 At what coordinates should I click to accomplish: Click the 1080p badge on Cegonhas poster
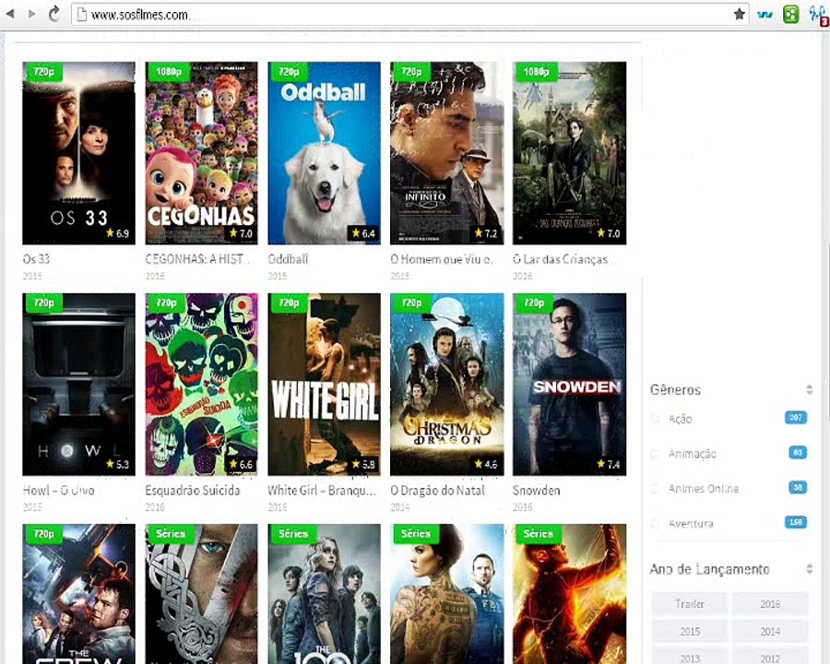tap(168, 71)
